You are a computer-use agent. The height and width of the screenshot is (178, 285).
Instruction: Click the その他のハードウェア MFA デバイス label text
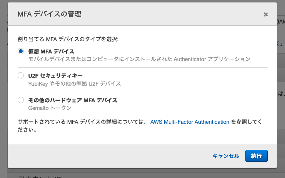point(73,100)
